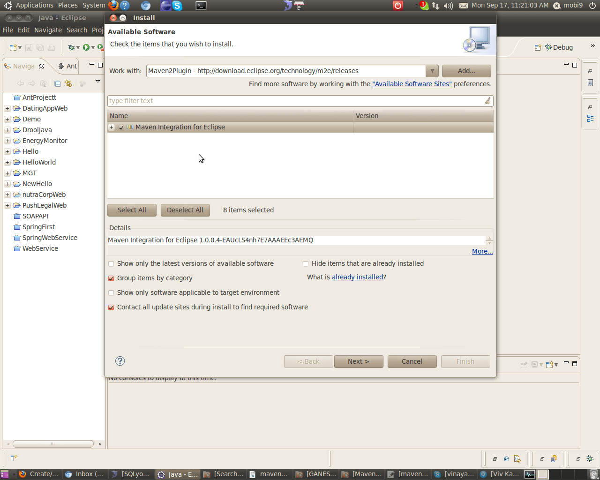600x480 pixels.
Task: Toggle Link with Editor in the Navigator toolbar
Action: 68,83
